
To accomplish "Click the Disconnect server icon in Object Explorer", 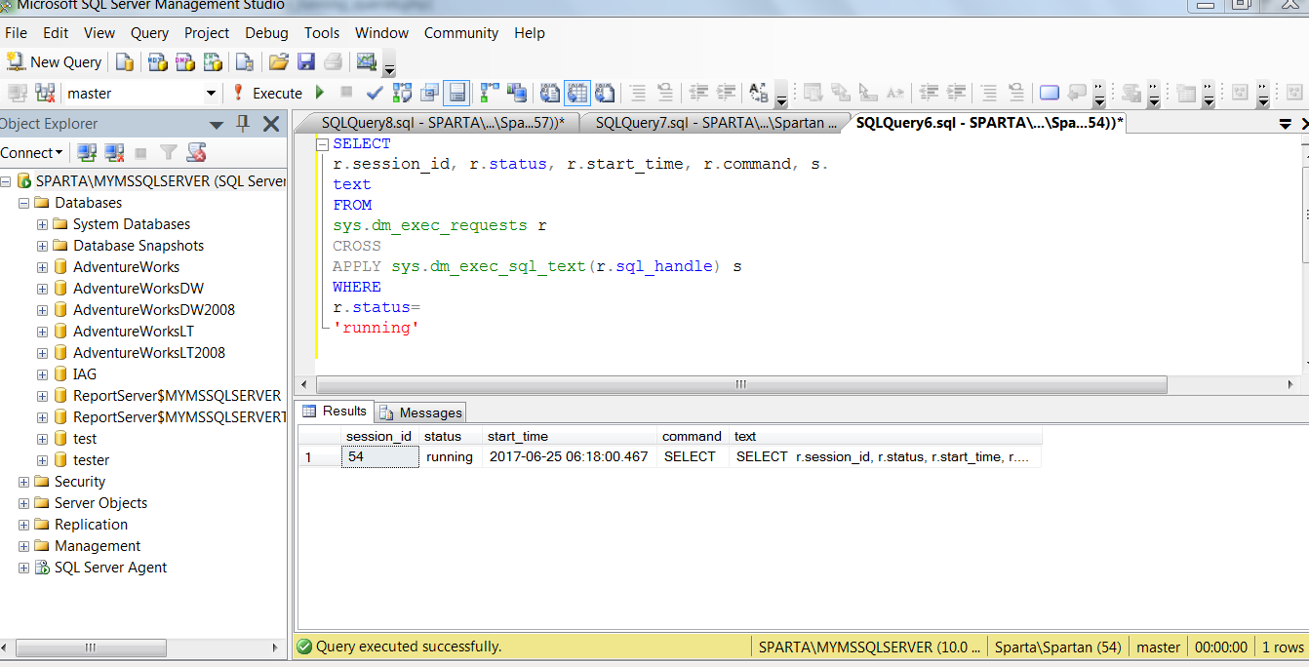I will (x=114, y=153).
